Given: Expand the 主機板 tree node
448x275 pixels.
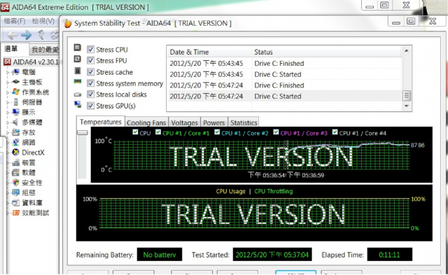Looking at the screenshot, I should click(x=8, y=83).
